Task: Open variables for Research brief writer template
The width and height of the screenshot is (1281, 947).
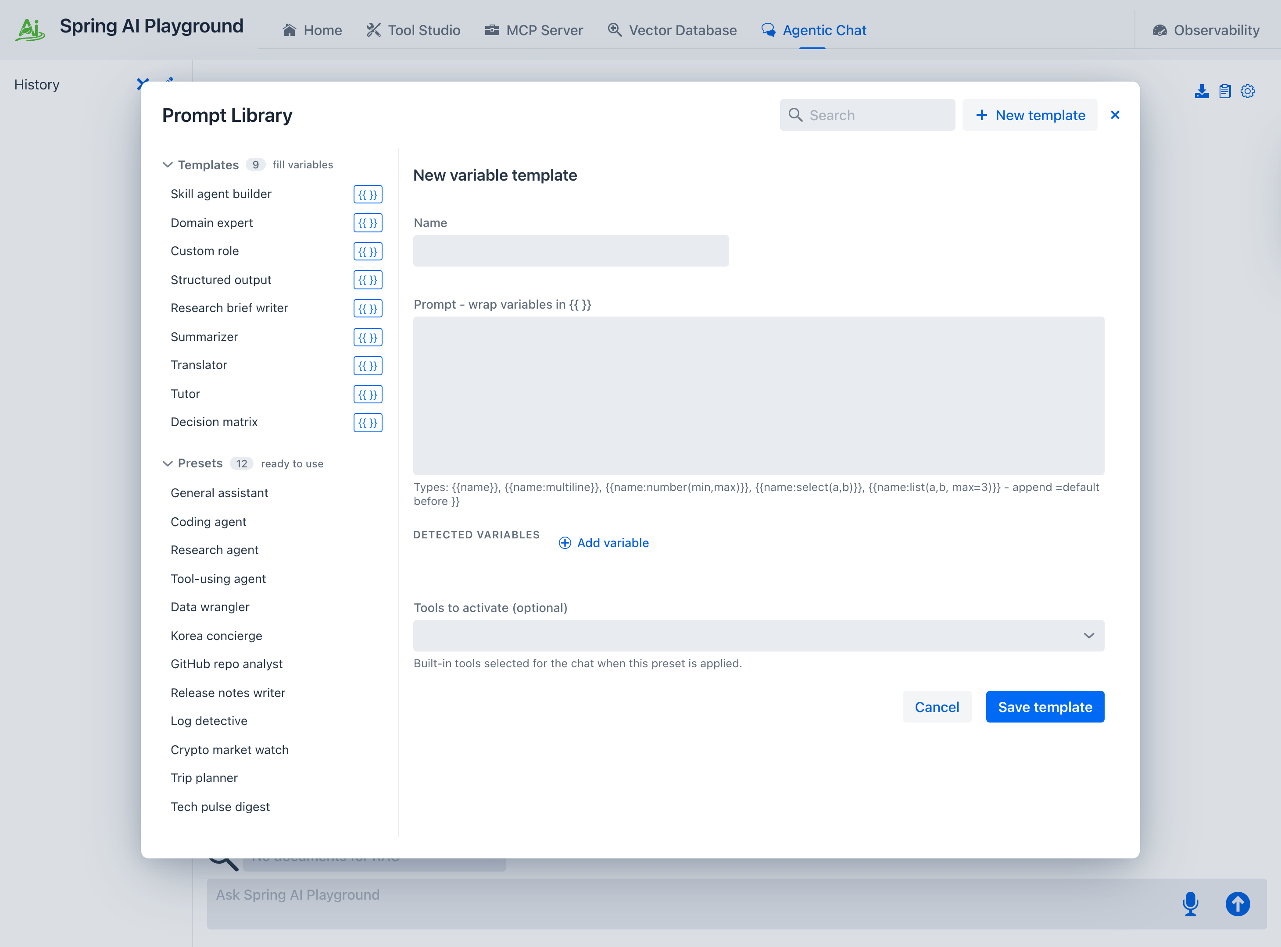Action: [368, 308]
